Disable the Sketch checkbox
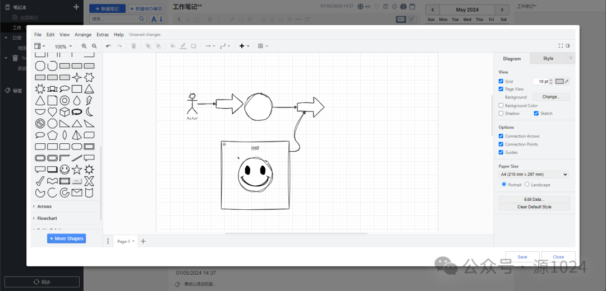 pos(536,113)
